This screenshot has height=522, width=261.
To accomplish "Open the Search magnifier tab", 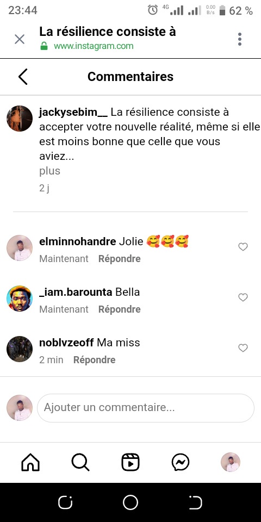I will tap(80, 462).
